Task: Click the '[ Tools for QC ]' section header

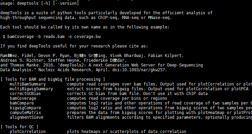Action: 19,127
